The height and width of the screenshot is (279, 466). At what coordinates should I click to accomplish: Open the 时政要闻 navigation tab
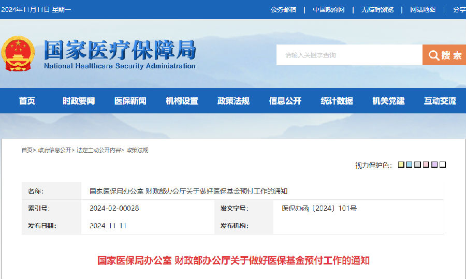pyautogui.click(x=79, y=101)
